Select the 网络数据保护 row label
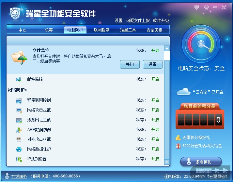Screen dimensions: 233x182 [x=39, y=149]
